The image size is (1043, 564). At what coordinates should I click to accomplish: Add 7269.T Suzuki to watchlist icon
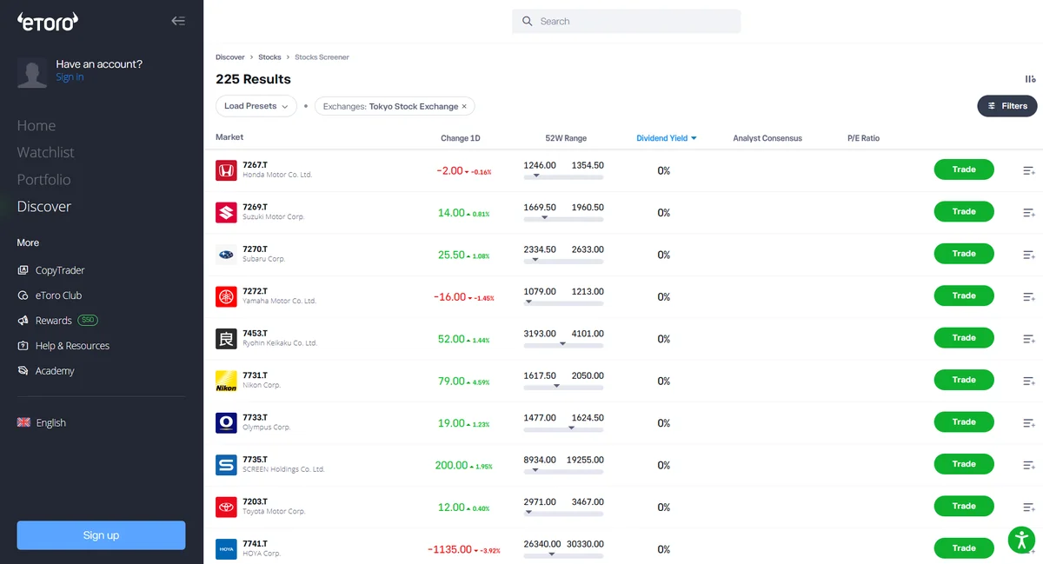tap(1029, 212)
